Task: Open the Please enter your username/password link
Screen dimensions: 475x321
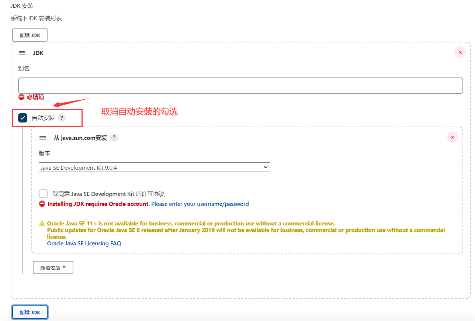Action: click(200, 204)
